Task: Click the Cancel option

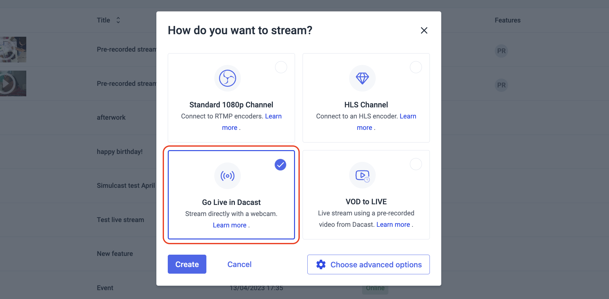Action: 239,264
